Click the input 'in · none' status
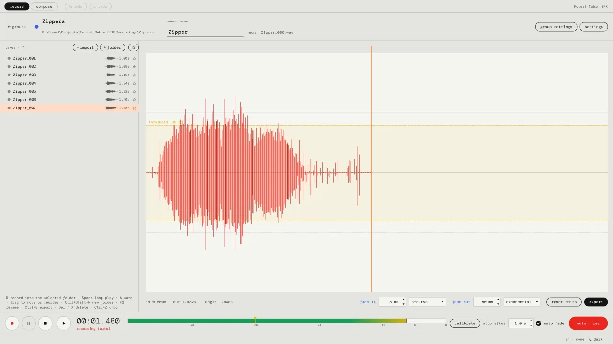Viewport: 613px width, 344px height. pyautogui.click(x=575, y=339)
